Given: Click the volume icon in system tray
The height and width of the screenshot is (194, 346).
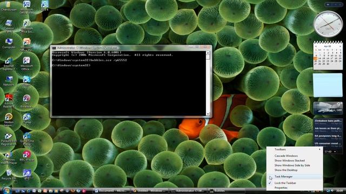Looking at the screenshot, I should tap(332, 191).
